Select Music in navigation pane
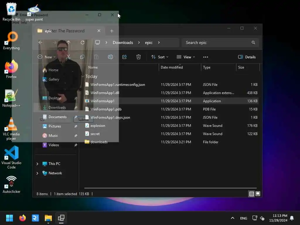 coord(53,136)
